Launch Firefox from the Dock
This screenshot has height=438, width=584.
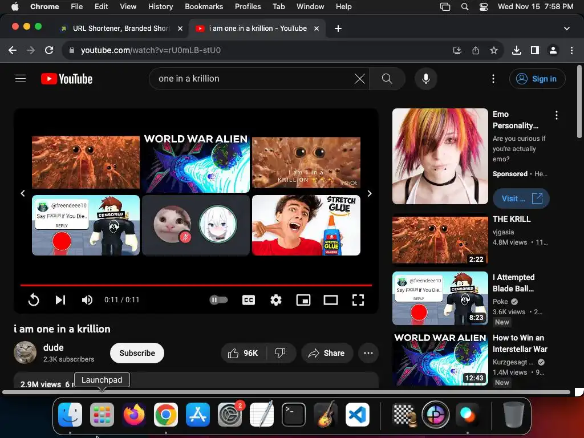134,415
